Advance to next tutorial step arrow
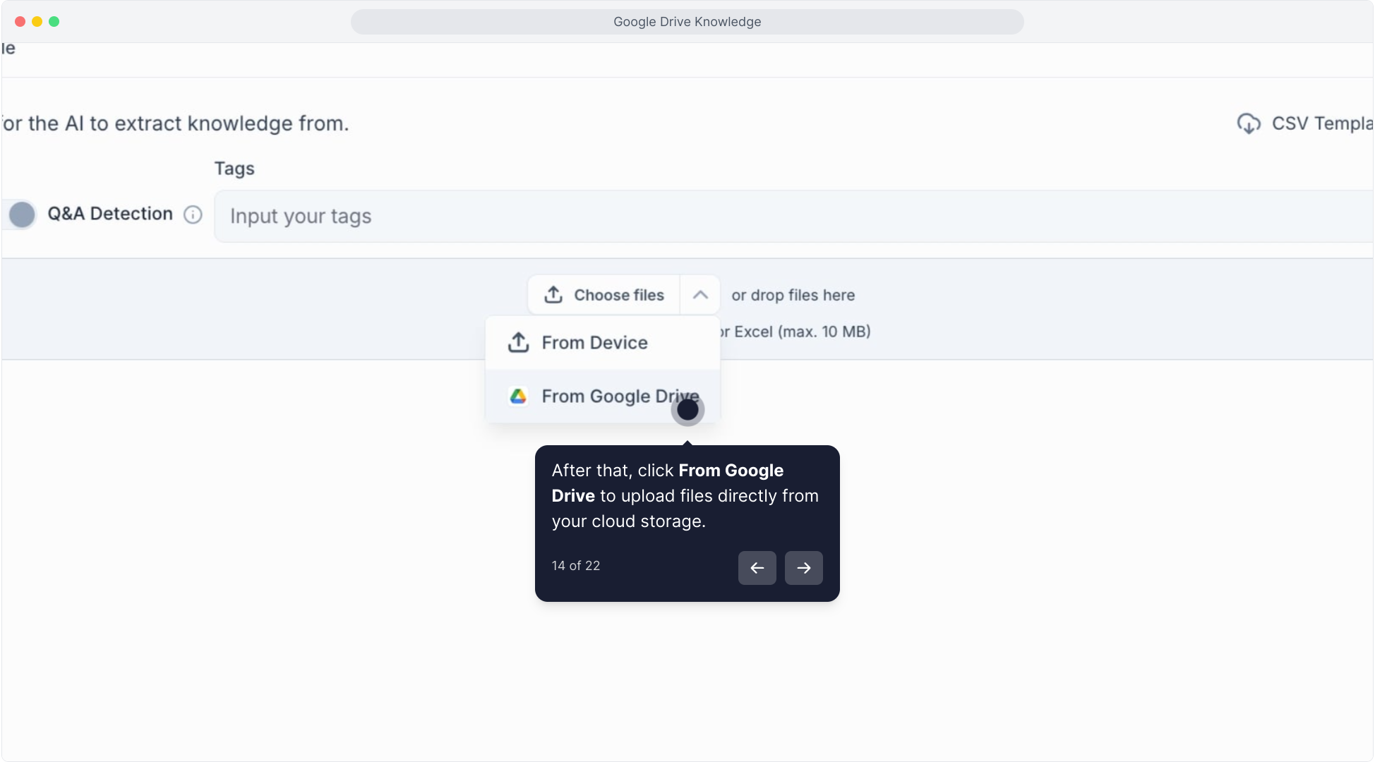The image size is (1375, 762). click(x=803, y=568)
